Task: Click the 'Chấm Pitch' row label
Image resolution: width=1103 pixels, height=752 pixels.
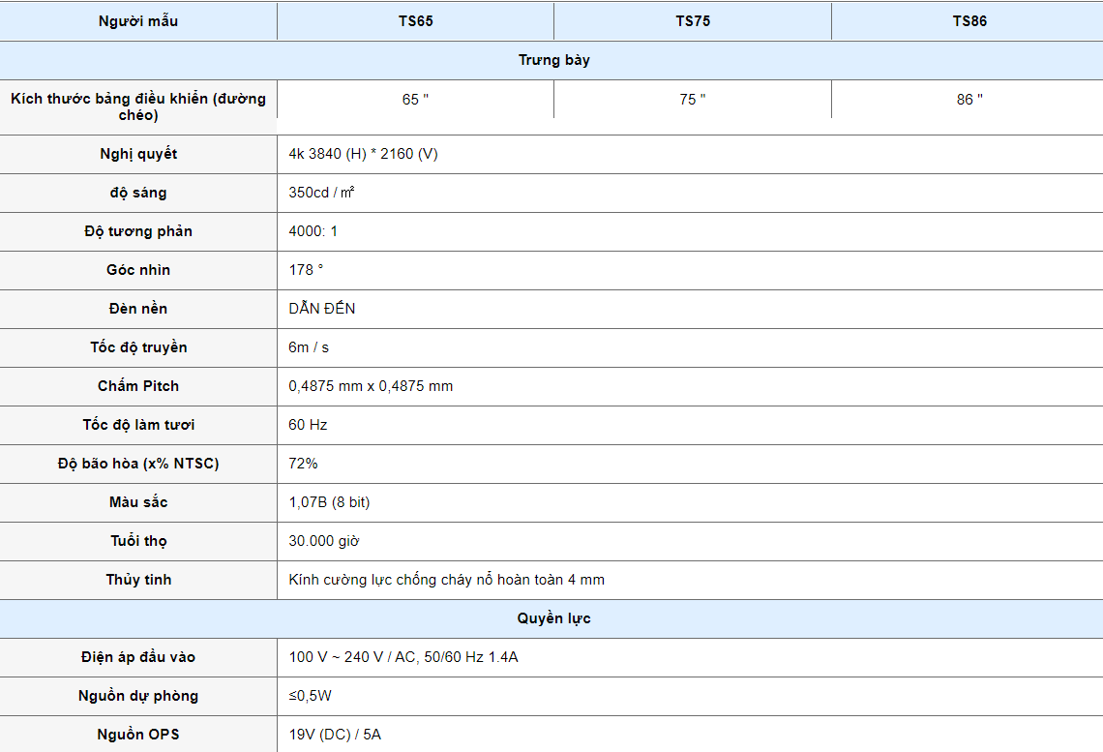Action: click(x=138, y=386)
